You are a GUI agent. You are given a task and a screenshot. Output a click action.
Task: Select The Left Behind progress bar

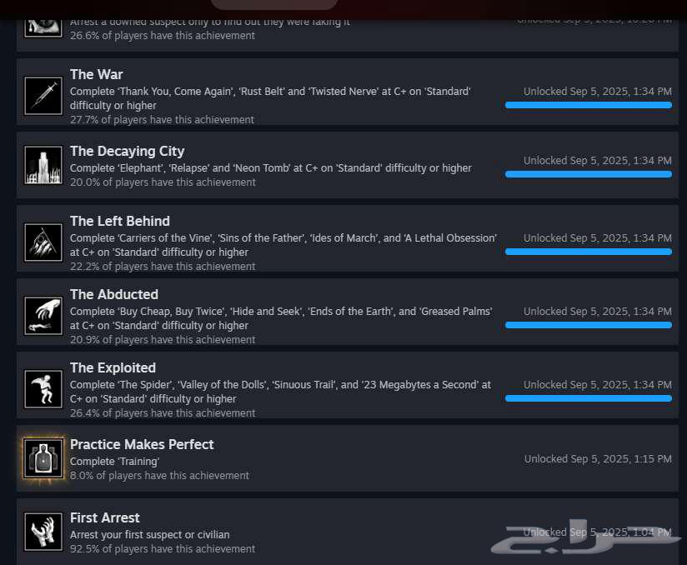[x=589, y=252]
